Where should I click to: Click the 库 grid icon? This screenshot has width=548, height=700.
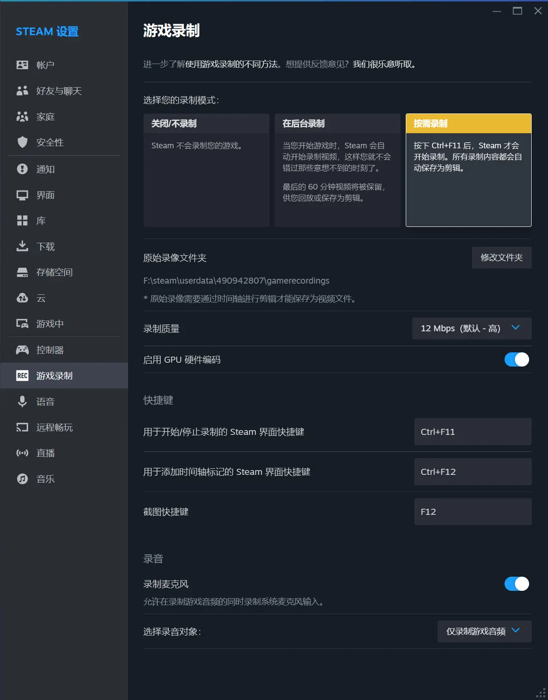tap(22, 220)
